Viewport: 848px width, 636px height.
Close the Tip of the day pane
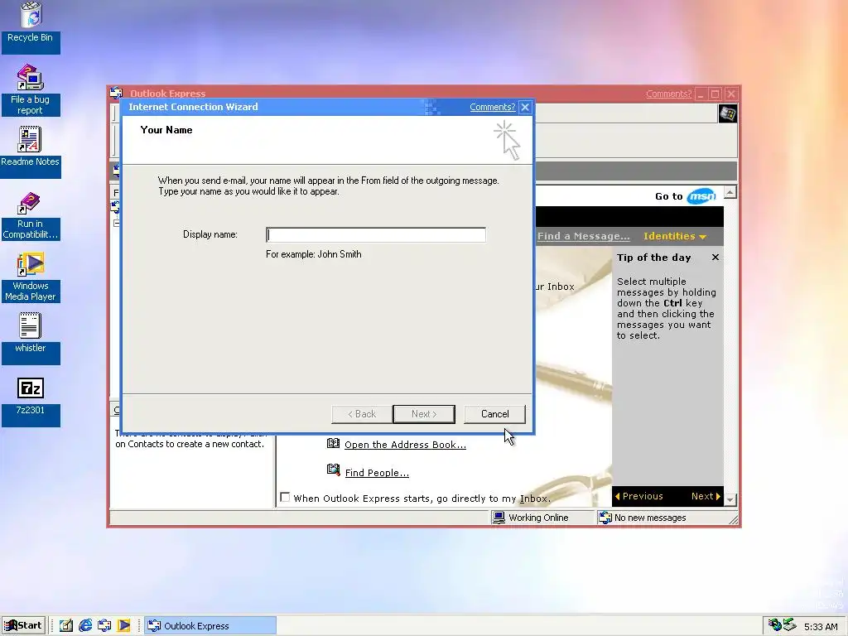(x=715, y=258)
